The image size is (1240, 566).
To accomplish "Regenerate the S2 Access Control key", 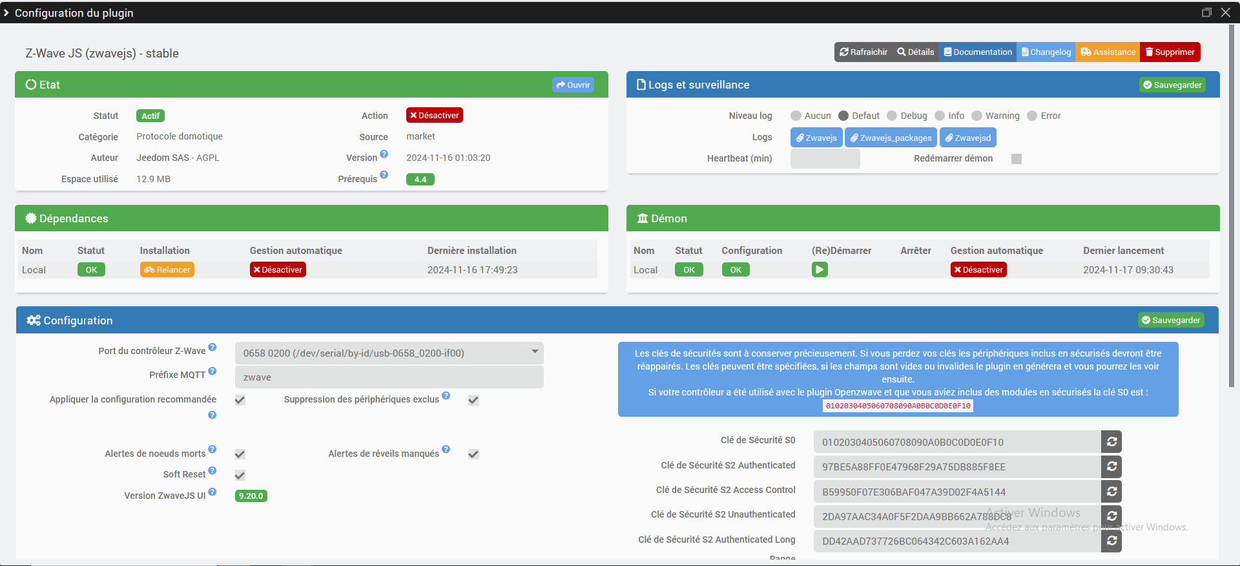I will (x=1111, y=492).
